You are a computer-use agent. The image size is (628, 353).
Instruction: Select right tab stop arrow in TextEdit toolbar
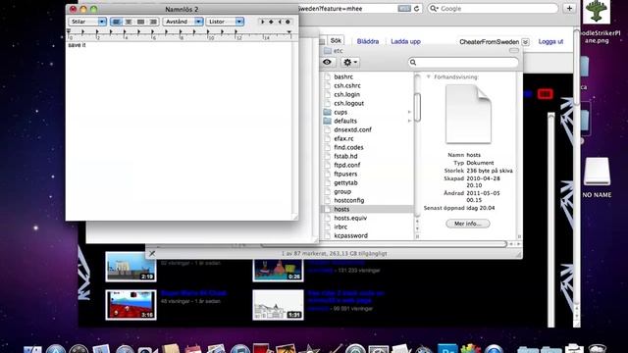[x=280, y=22]
